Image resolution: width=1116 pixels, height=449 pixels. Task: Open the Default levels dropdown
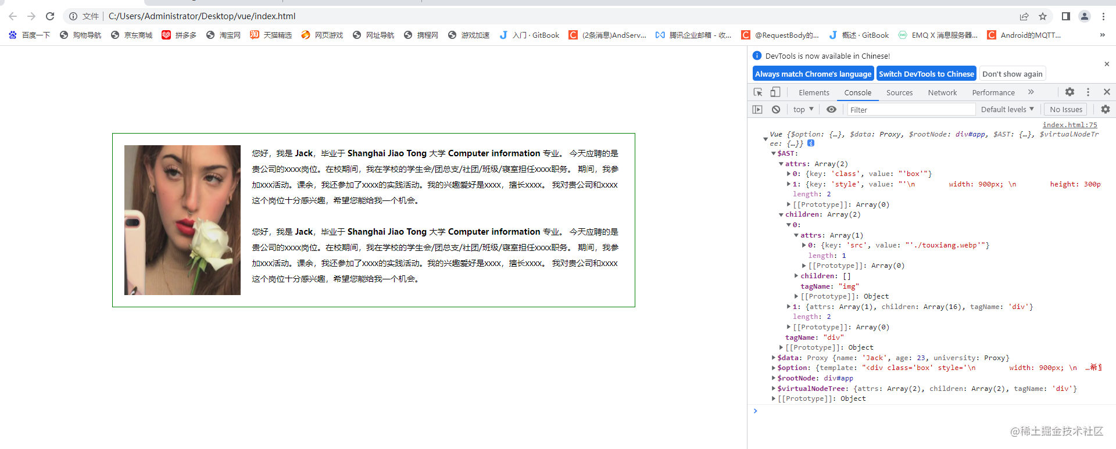[x=1007, y=109]
